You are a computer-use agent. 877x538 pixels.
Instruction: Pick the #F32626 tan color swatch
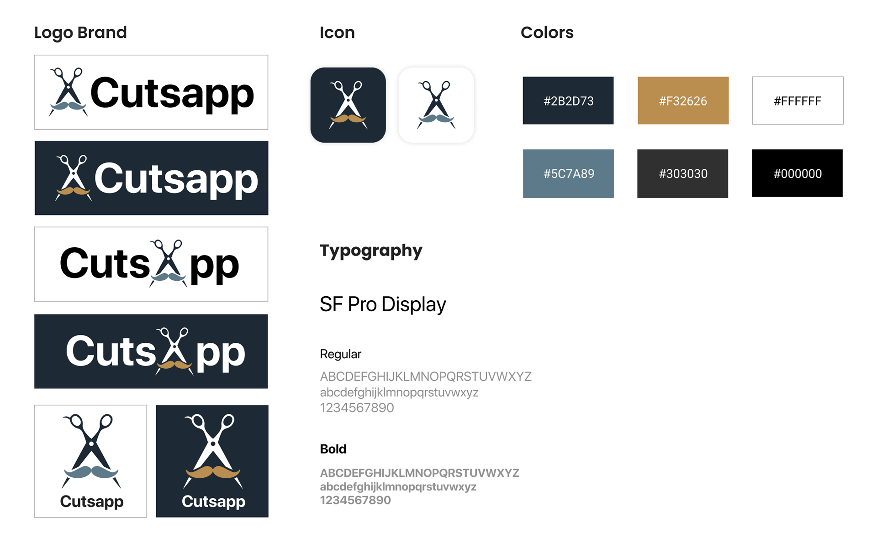(683, 100)
